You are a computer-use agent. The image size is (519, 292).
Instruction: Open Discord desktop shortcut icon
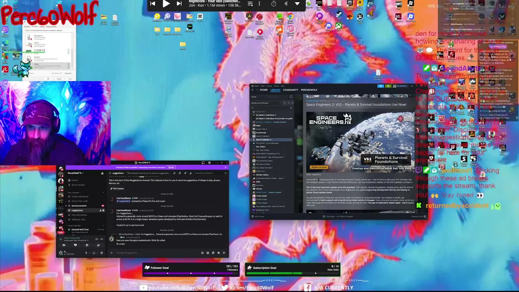pos(328,26)
